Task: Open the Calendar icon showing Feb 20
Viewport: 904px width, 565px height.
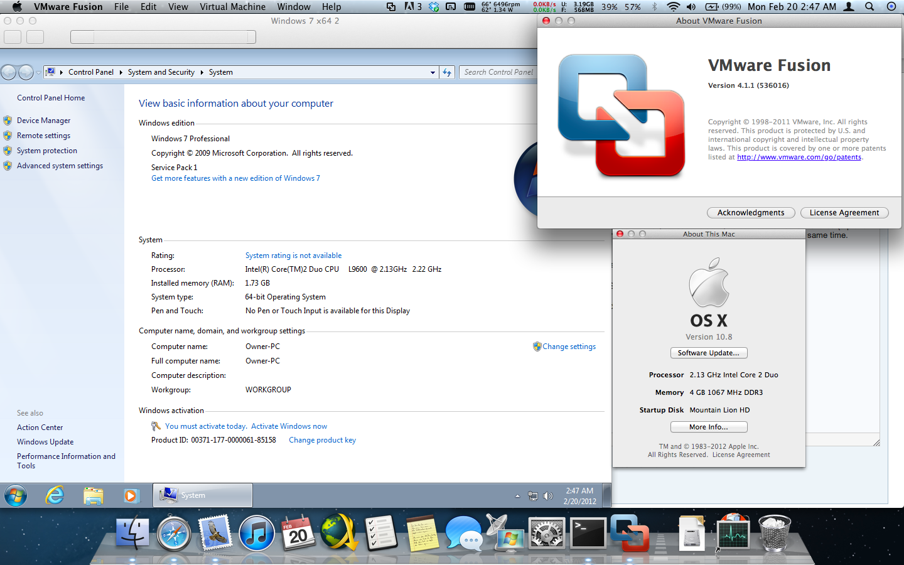Action: tap(298, 533)
